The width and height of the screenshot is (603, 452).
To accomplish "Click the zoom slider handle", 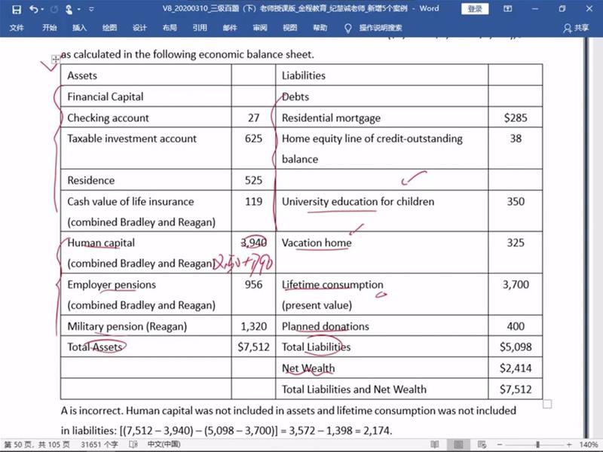I will pyautogui.click(x=537, y=444).
